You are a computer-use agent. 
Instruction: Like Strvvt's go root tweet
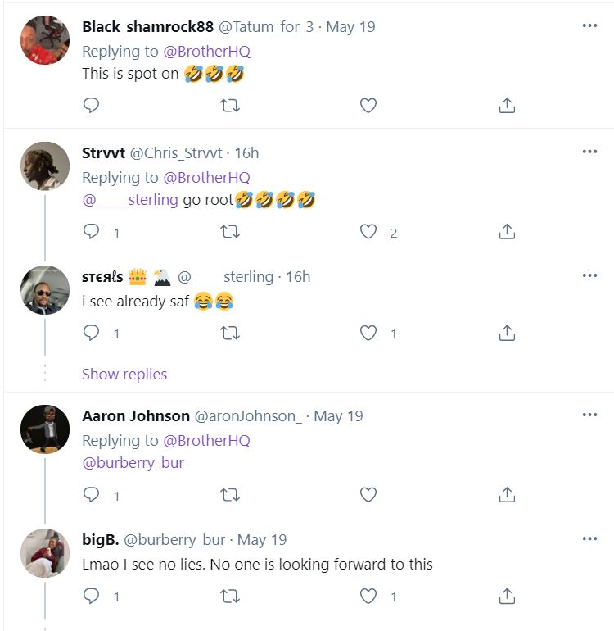point(368,232)
